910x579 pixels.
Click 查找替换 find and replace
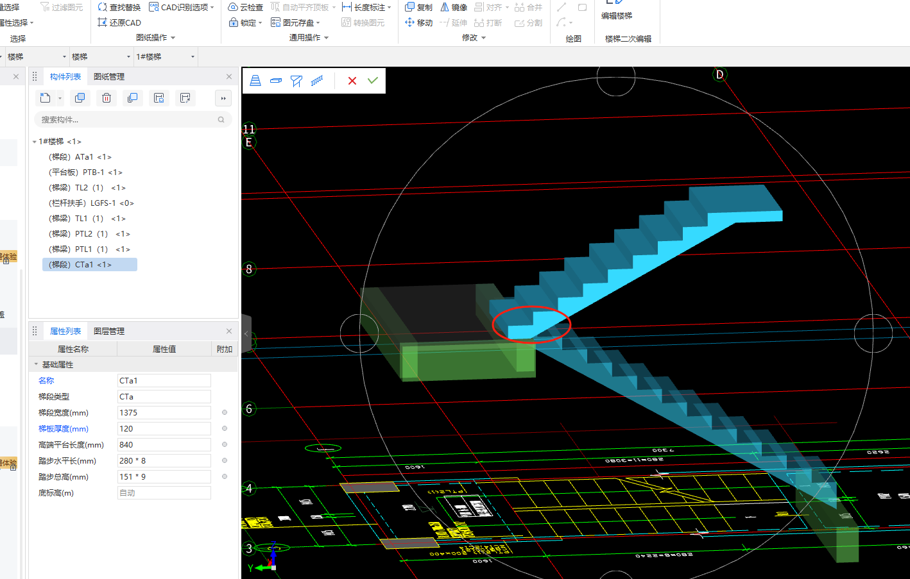pos(119,7)
